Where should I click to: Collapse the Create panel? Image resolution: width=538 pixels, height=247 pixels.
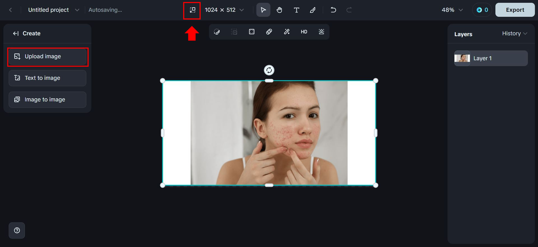tap(16, 33)
